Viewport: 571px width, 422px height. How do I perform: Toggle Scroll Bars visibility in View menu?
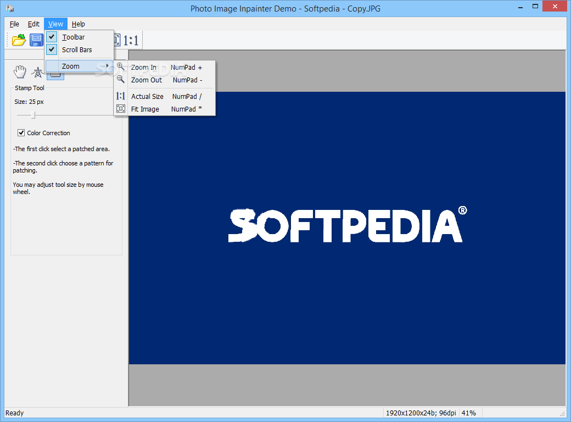coord(79,49)
